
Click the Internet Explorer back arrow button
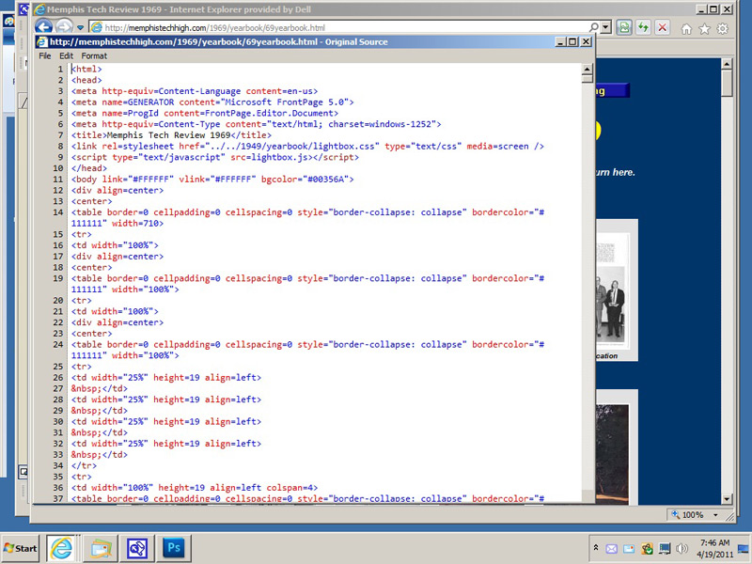pyautogui.click(x=43, y=27)
